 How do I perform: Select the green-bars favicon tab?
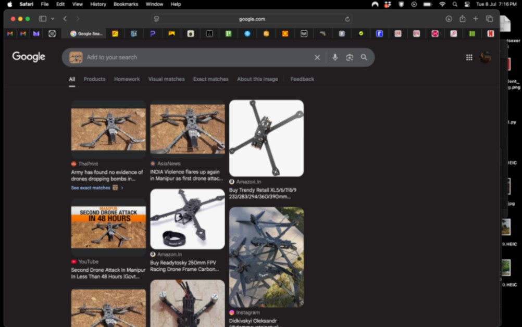coord(472,34)
